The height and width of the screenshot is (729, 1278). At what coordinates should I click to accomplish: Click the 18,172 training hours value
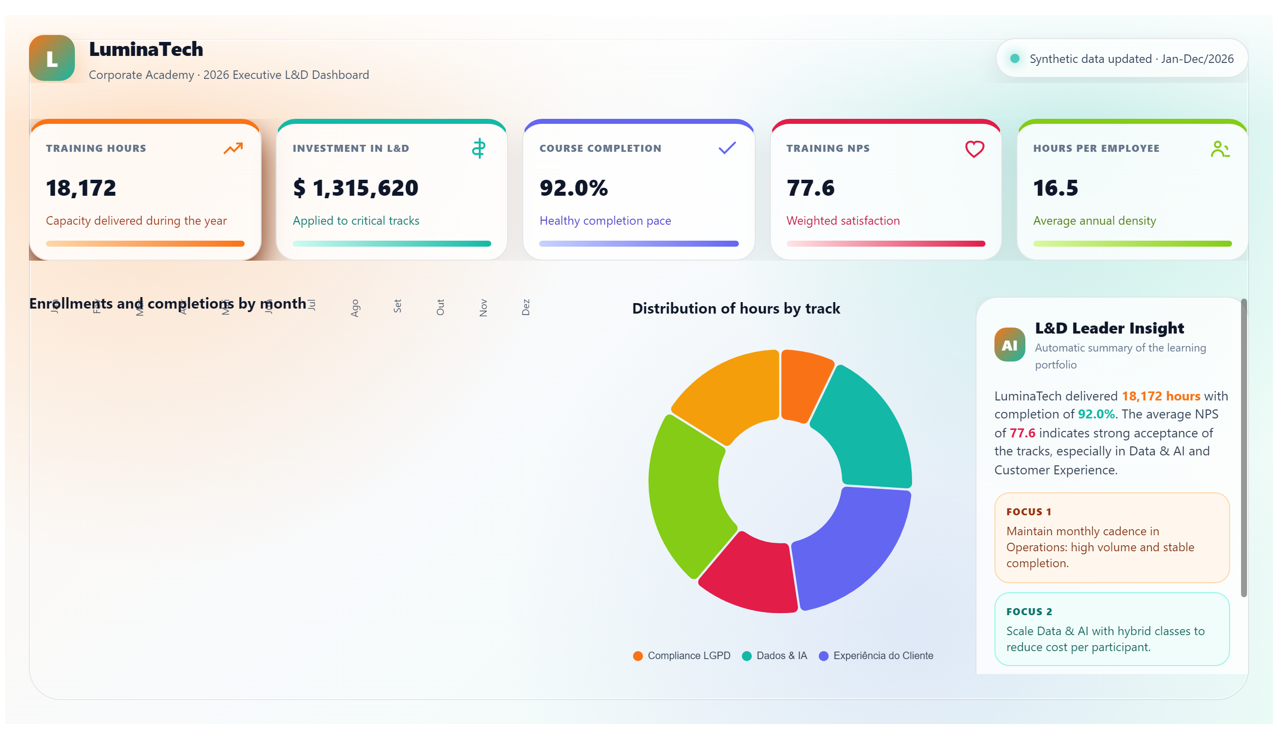[x=81, y=188]
